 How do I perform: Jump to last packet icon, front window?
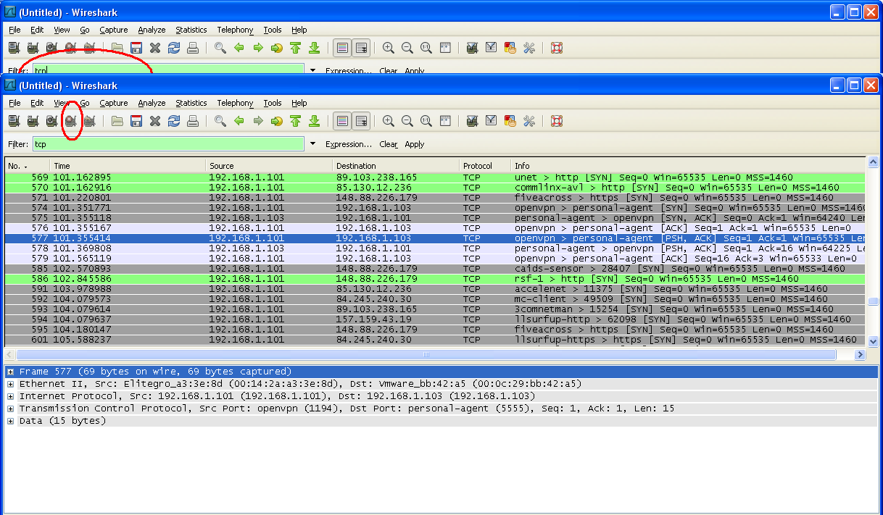(314, 121)
